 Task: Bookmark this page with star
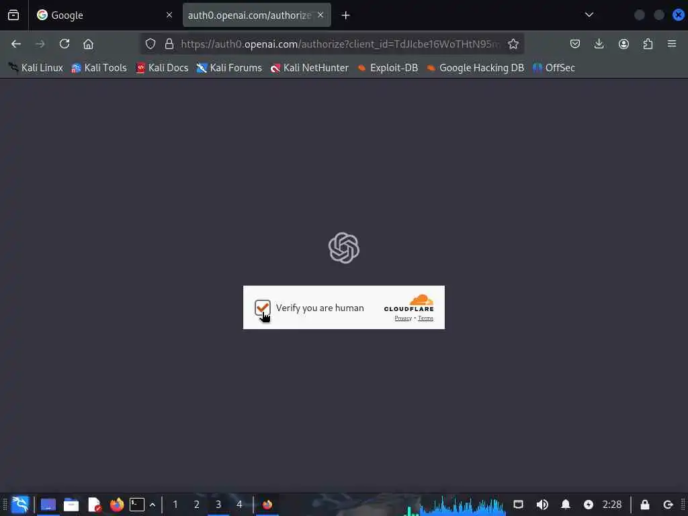513,44
